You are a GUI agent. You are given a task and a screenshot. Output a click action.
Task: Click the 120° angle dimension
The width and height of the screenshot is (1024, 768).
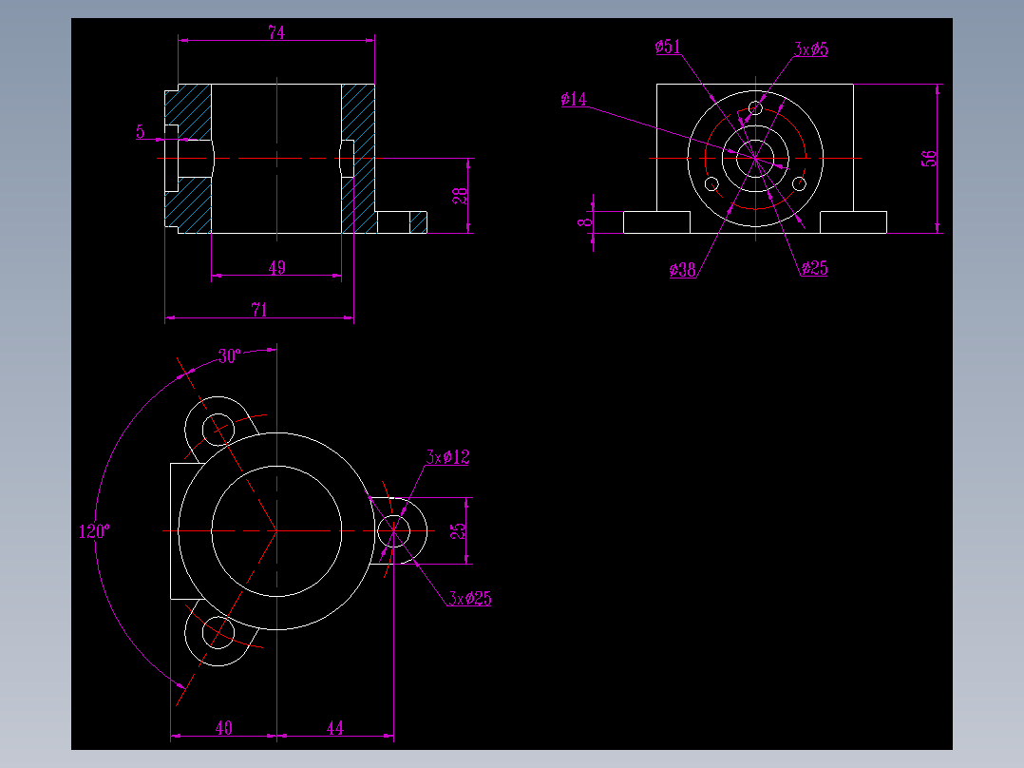coord(94,531)
